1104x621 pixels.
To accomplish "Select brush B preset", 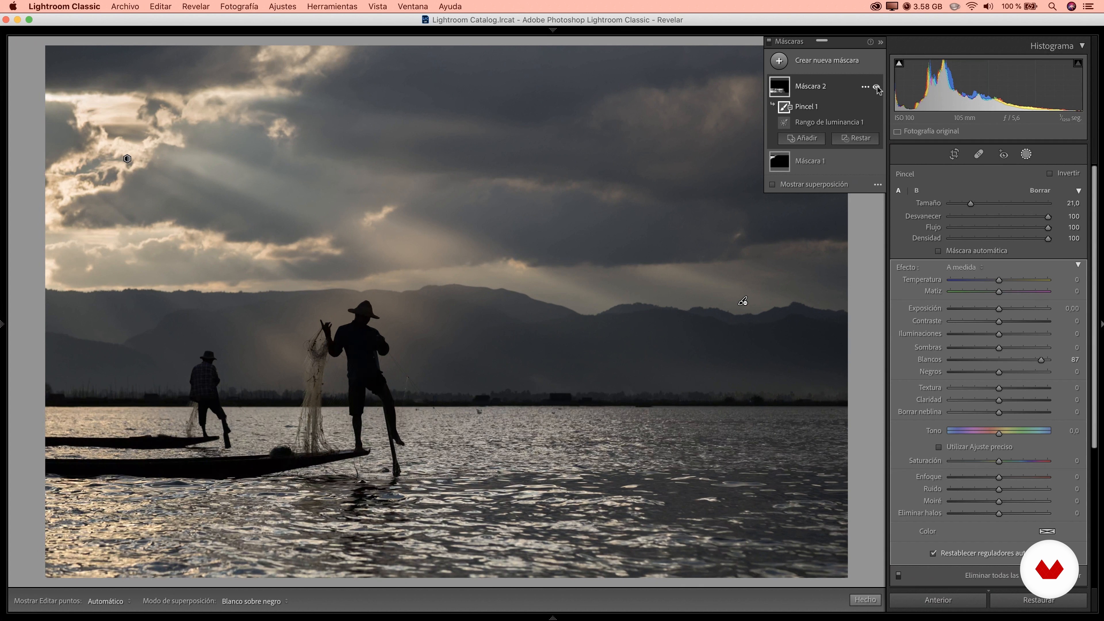I will [916, 191].
